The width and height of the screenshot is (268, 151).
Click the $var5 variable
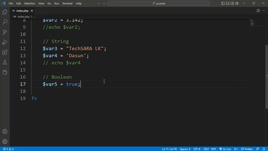pyautogui.click(x=50, y=84)
